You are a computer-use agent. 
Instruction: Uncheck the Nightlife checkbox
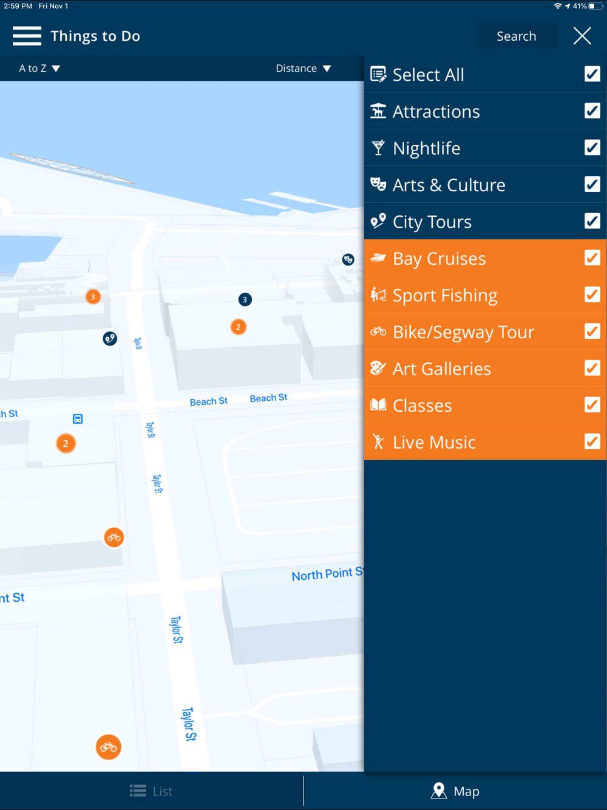coord(592,148)
